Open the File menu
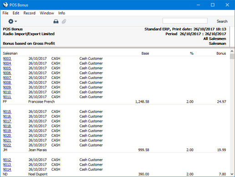The image size is (235, 177). (x=5, y=13)
